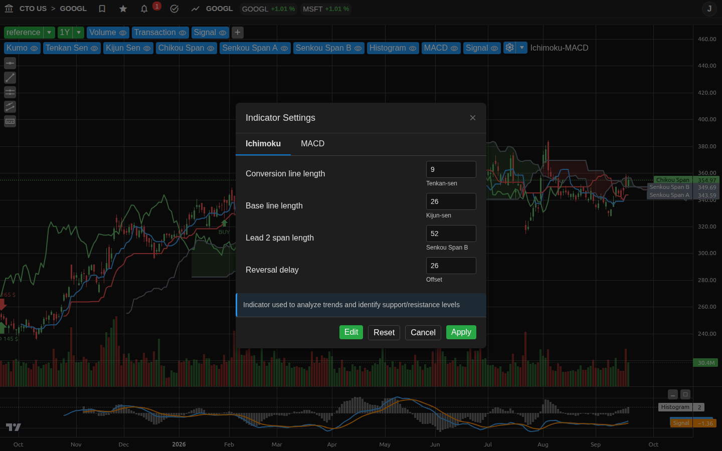
Task: Open Ichimoku-MACD settings gear
Action: point(510,48)
